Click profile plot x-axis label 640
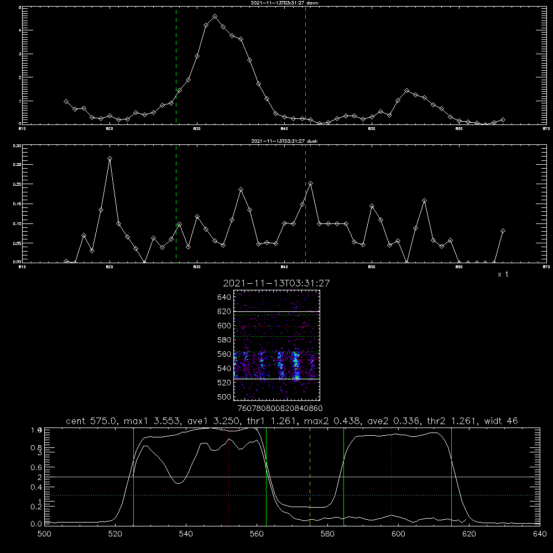 tap(540, 534)
